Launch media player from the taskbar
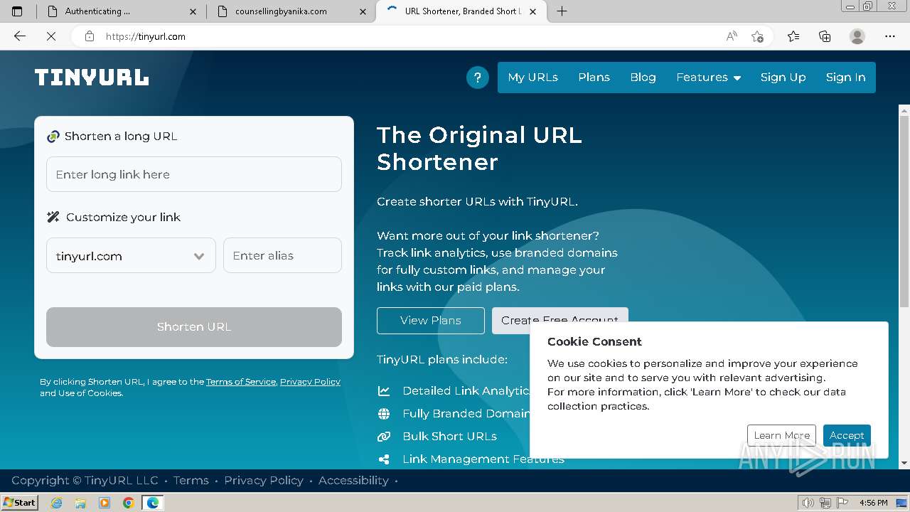 click(x=105, y=503)
